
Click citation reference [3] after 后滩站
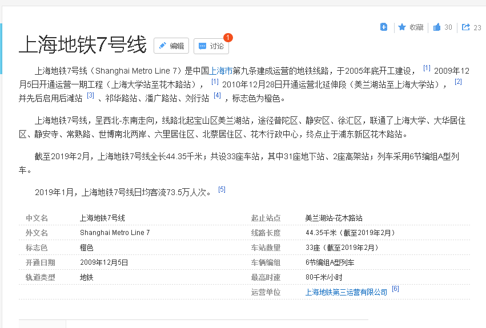[90, 95]
